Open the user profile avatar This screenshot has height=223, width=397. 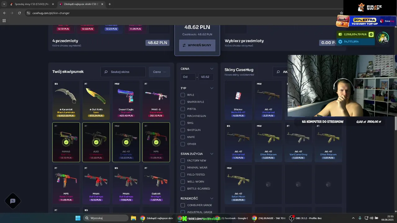point(383,38)
